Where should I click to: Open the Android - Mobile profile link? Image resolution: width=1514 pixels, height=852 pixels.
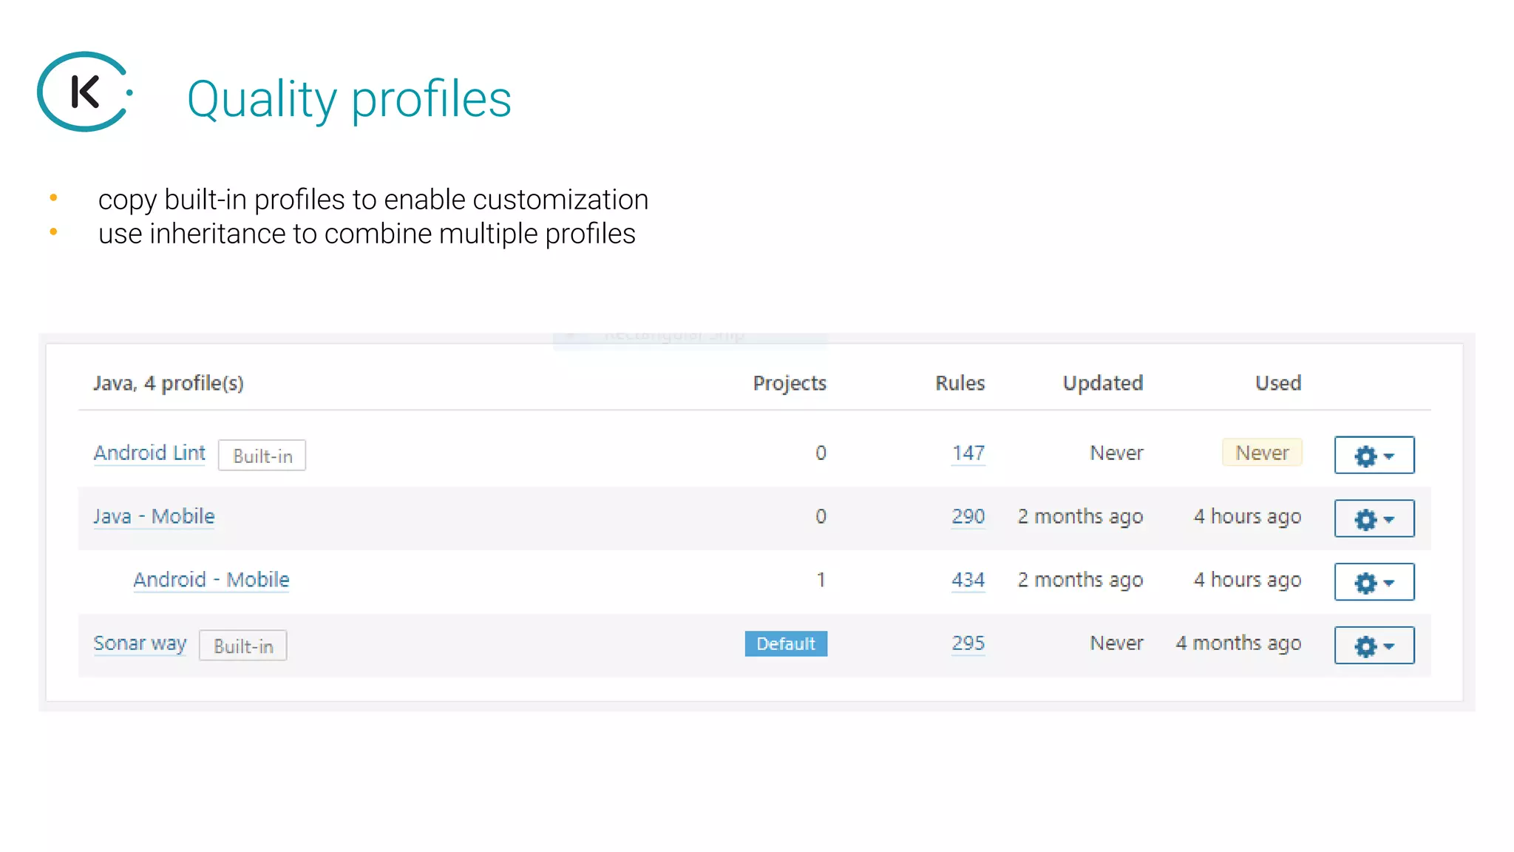(211, 580)
